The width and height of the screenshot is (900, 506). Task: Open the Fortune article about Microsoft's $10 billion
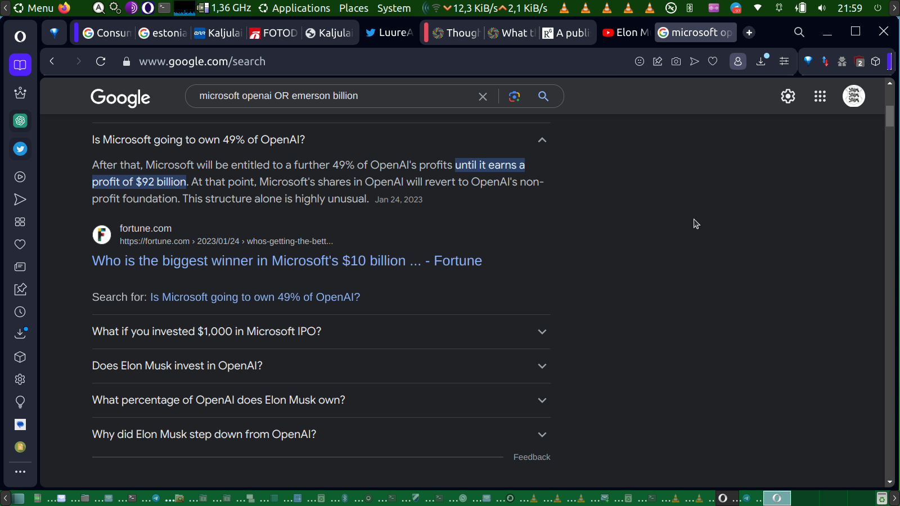pyautogui.click(x=287, y=261)
